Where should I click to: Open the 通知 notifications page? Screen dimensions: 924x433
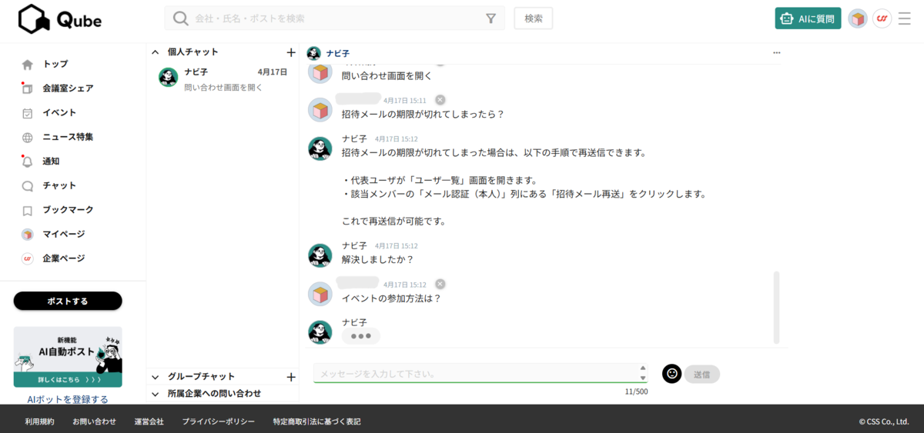(51, 162)
